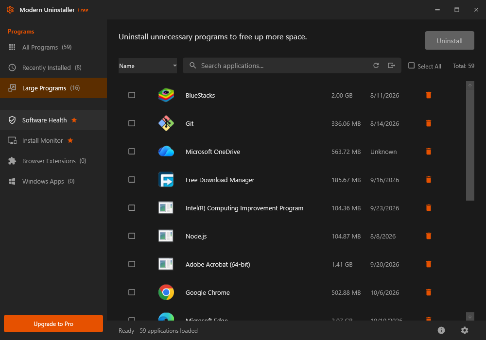Screen dimensions: 486x340
Task: Click the Search applications field
Action: coord(292,66)
